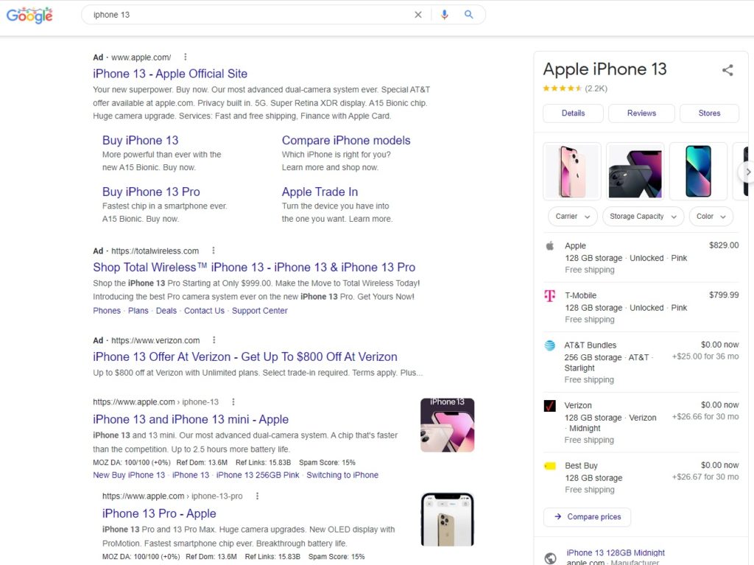Open the Contact Us link under Total Wireless
This screenshot has width=754, height=565.
[x=205, y=311]
